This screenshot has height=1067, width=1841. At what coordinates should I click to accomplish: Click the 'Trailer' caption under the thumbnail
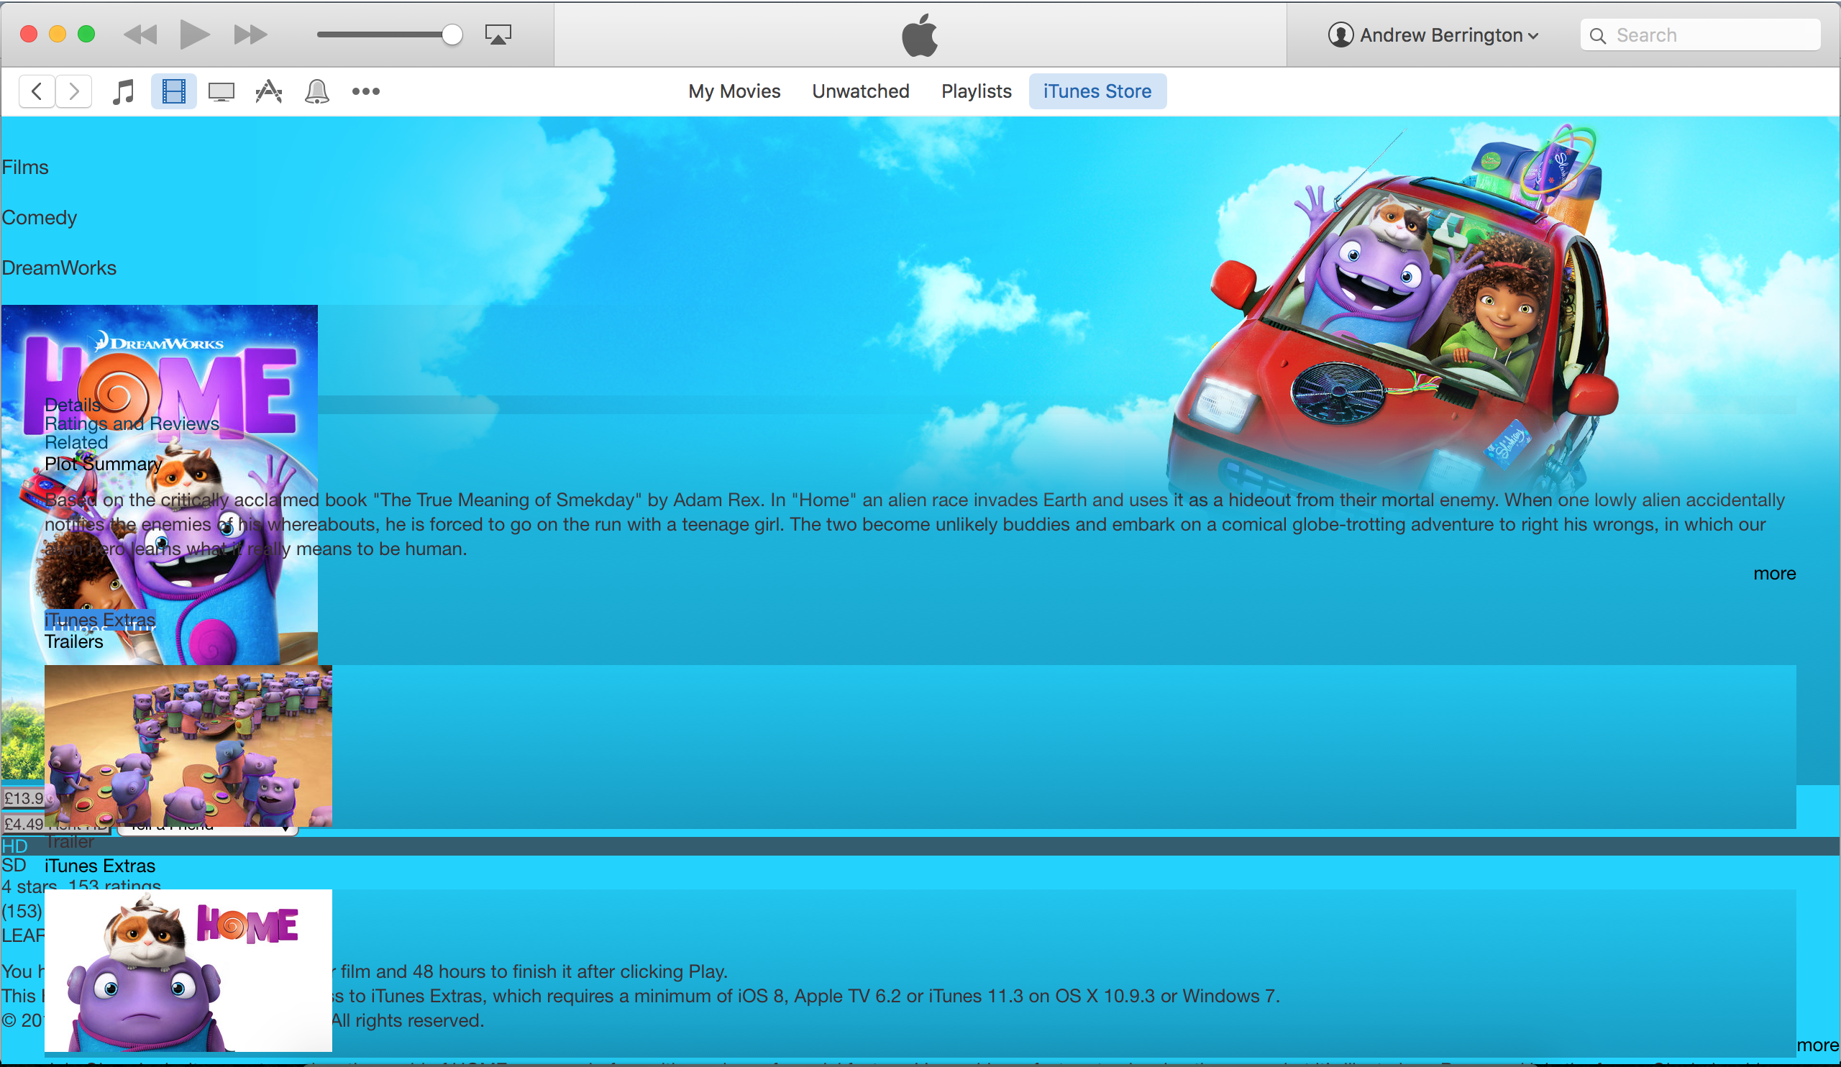(70, 841)
